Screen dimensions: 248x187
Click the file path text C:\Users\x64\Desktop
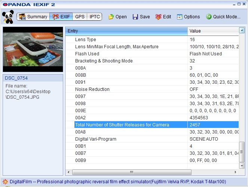[x=28, y=92]
